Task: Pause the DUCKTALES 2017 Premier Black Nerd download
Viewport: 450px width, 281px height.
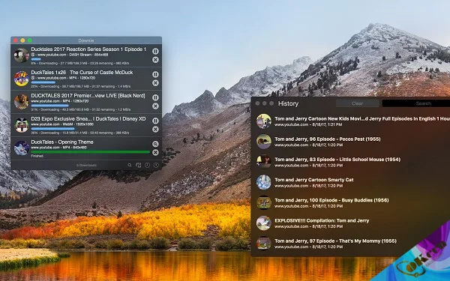Action: coord(155,97)
